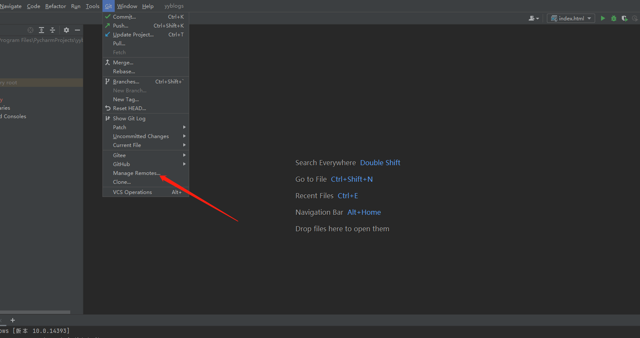The width and height of the screenshot is (640, 338).
Task: Select Manage Remotes from the Git menu
Action: click(136, 173)
